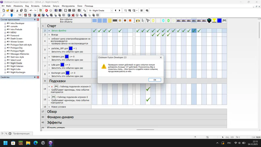Open the Файл menu
Image resolution: width=261 pixels, height=147 pixels.
click(8, 6)
